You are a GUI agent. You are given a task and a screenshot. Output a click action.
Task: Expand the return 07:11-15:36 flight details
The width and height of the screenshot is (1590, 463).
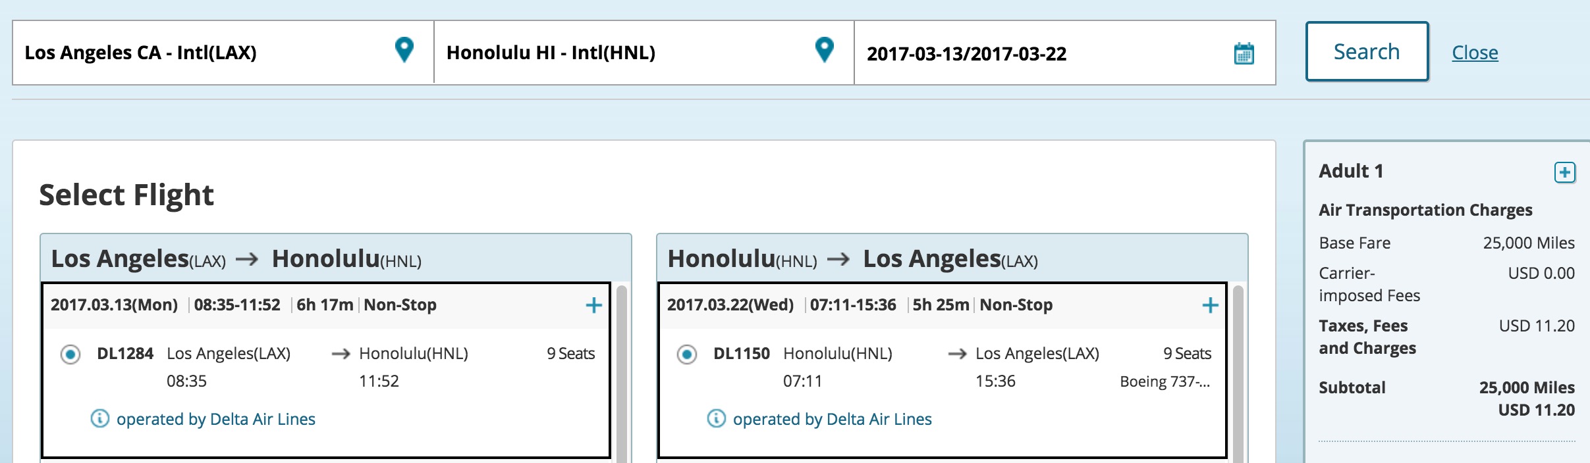(1210, 305)
